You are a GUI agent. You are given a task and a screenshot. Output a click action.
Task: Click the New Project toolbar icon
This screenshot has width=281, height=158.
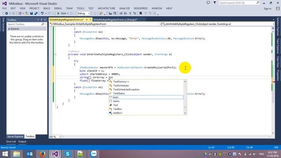pyautogui.click(x=20, y=14)
